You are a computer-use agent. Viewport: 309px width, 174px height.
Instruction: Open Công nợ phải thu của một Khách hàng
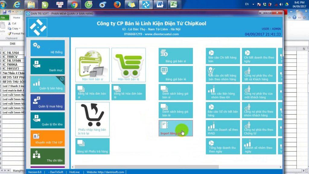click(x=259, y=92)
